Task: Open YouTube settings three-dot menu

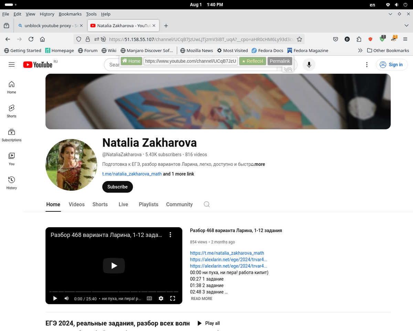Action: [367, 64]
